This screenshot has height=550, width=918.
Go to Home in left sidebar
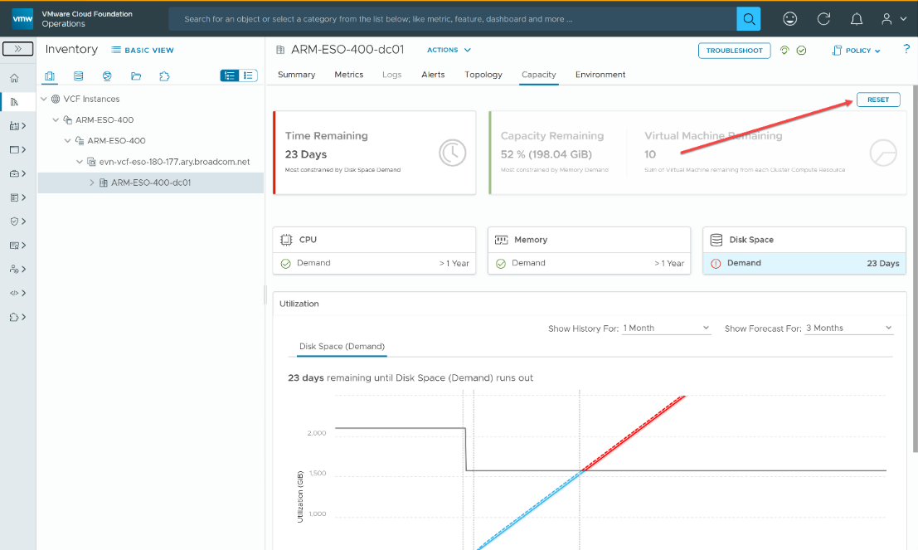pyautogui.click(x=14, y=79)
